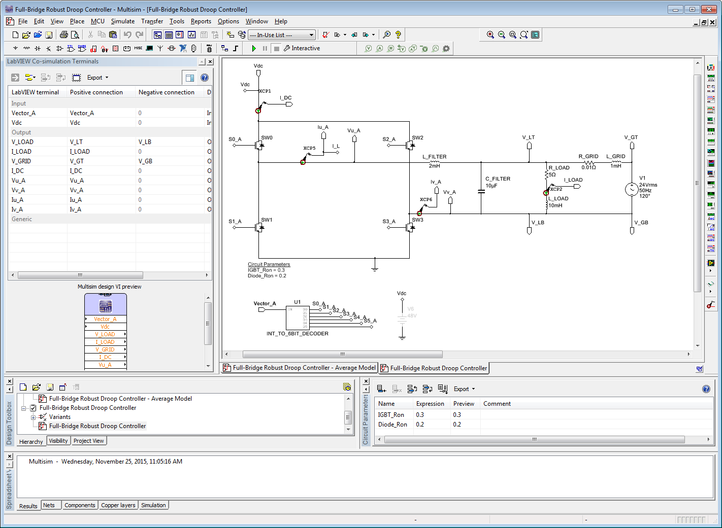Expand the Variants tree node
The width and height of the screenshot is (722, 528).
click(34, 417)
